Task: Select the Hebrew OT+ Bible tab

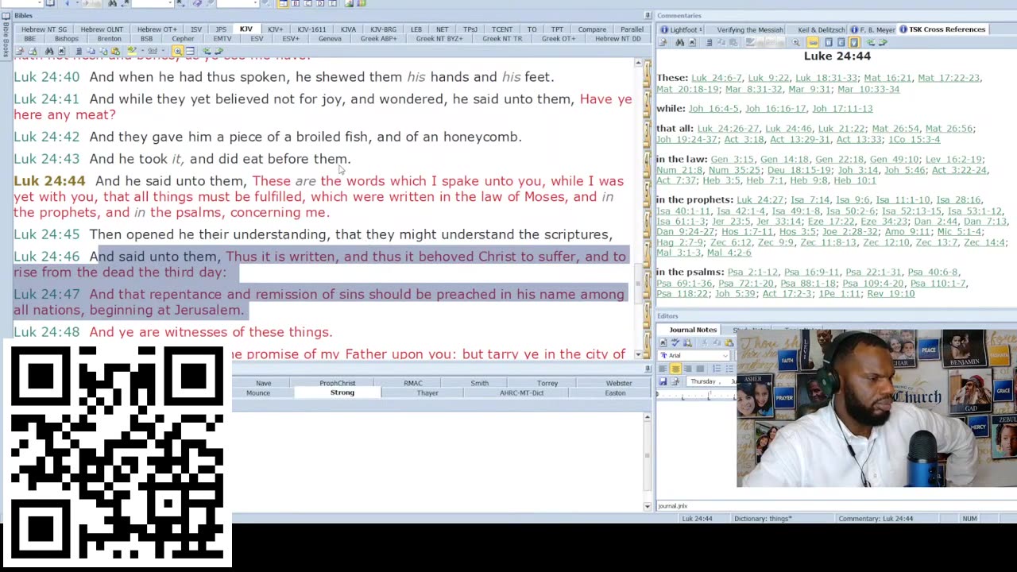Action: click(157, 29)
